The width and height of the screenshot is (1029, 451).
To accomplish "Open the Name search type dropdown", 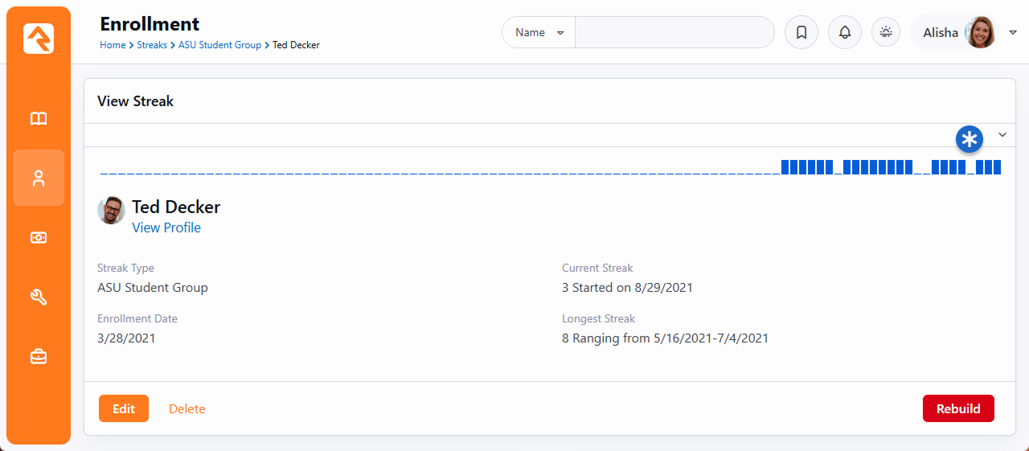I will coord(539,33).
